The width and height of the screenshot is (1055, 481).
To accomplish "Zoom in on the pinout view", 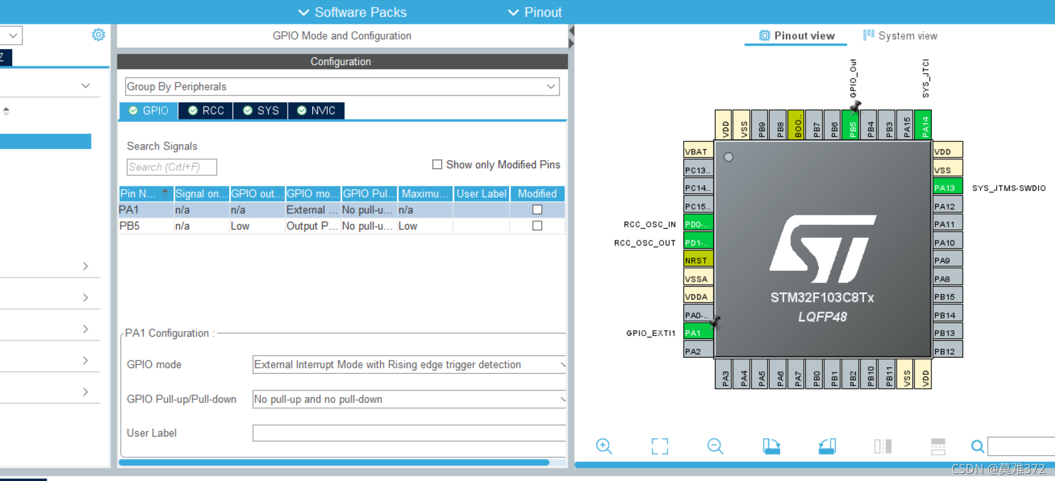I will (x=604, y=446).
